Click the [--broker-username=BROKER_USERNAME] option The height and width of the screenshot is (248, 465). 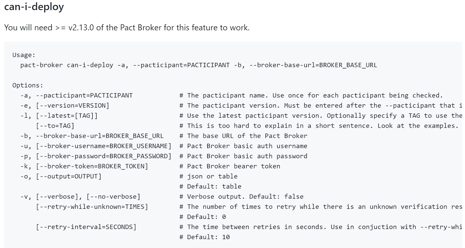tap(104, 146)
